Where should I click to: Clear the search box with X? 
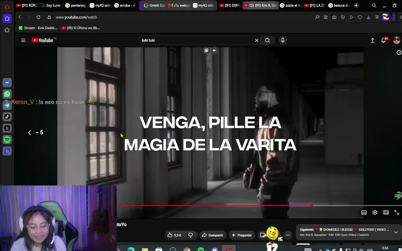pos(256,40)
